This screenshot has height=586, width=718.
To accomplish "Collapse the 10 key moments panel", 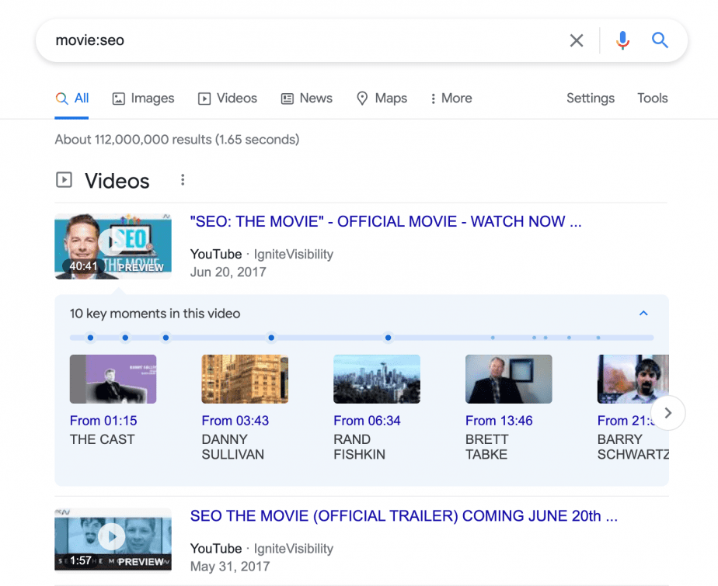I will [x=643, y=314].
